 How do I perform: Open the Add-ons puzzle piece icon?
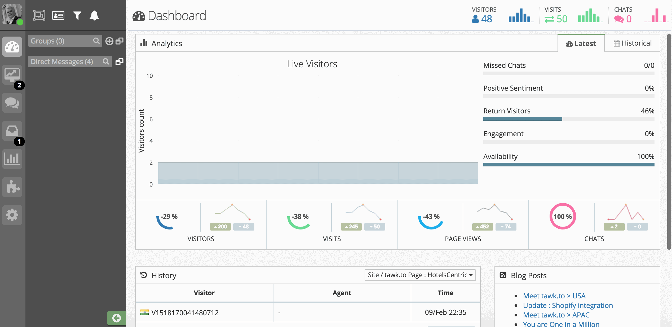pos(12,187)
